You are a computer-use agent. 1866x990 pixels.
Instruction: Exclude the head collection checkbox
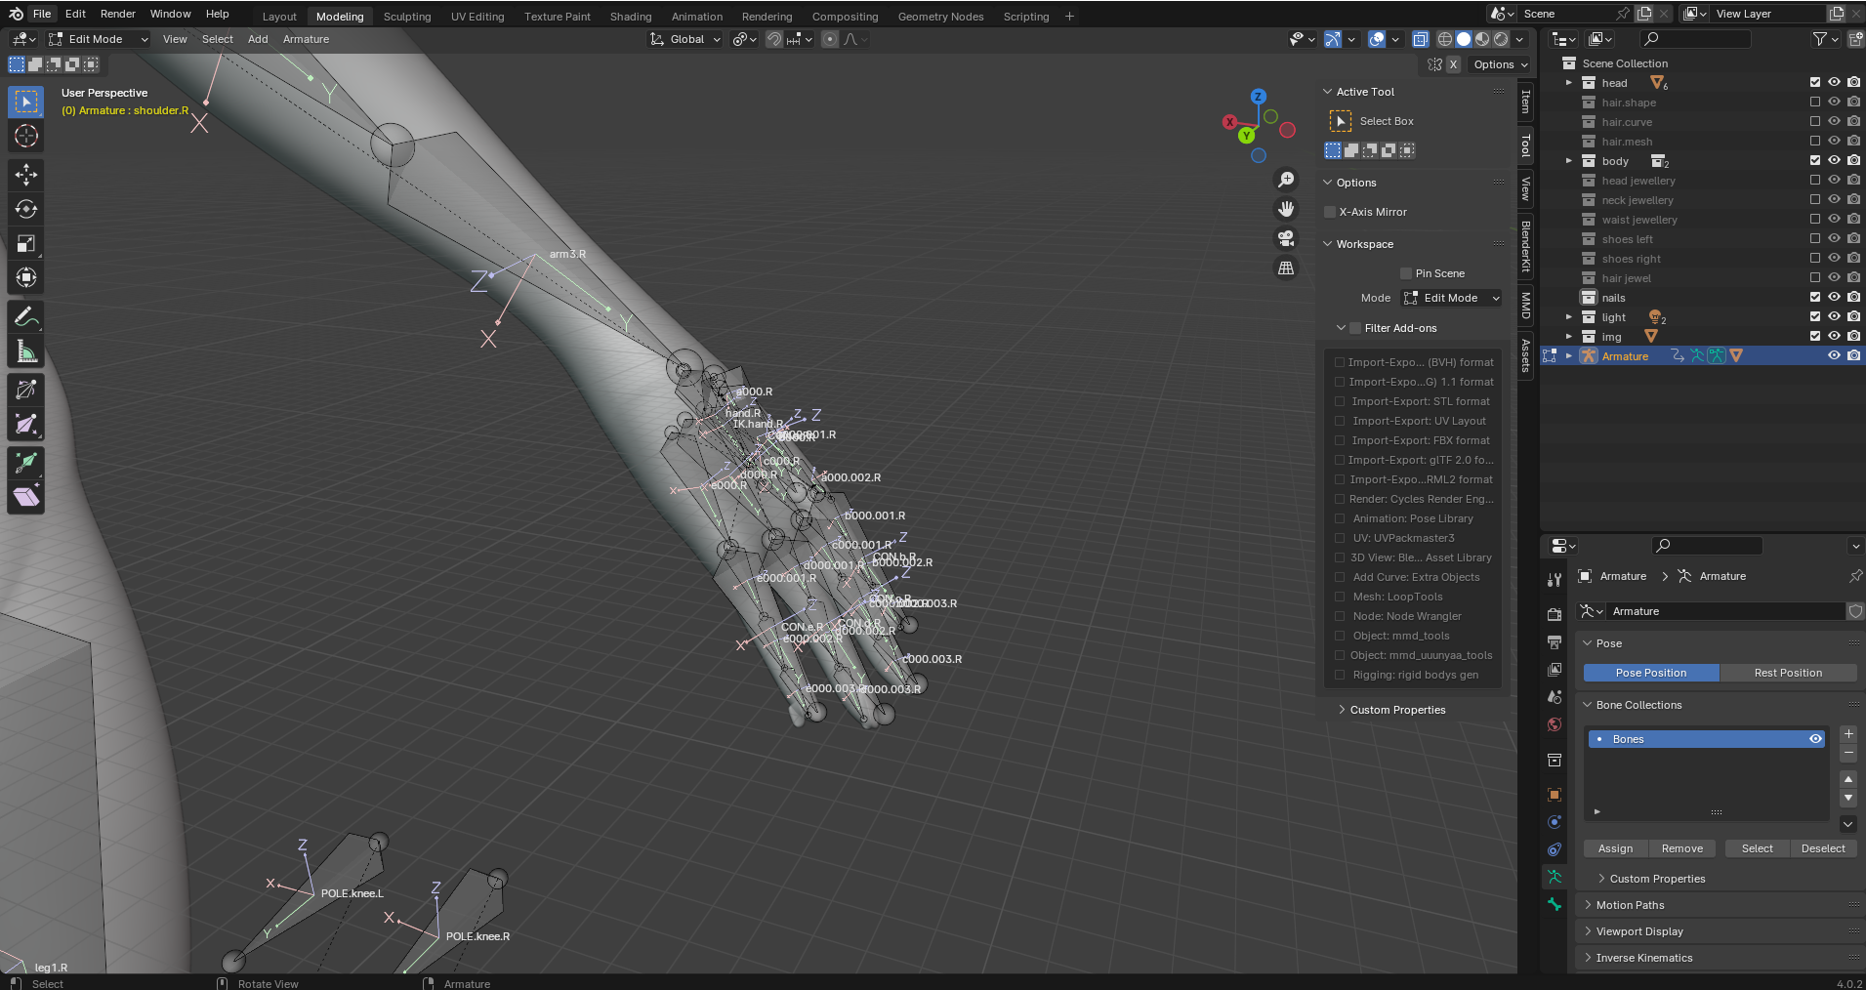pyautogui.click(x=1815, y=83)
